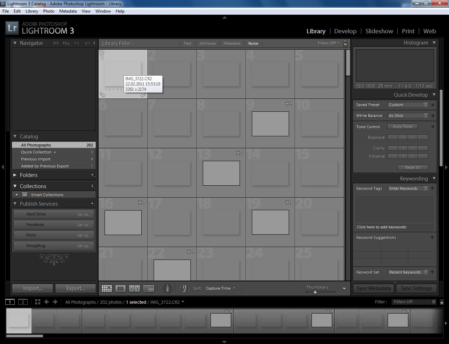Toggle the Library Filter lock icon
The width and height of the screenshot is (449, 344).
click(x=345, y=43)
